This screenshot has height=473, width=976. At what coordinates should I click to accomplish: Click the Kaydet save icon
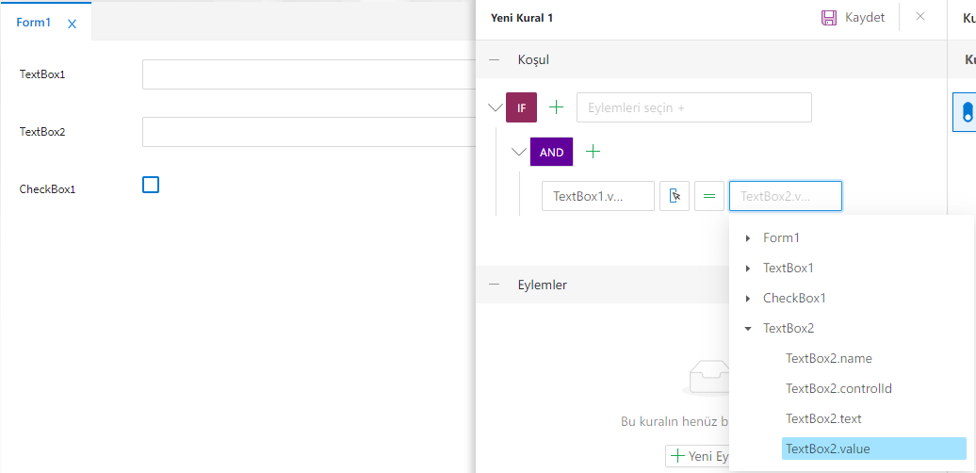tap(829, 17)
